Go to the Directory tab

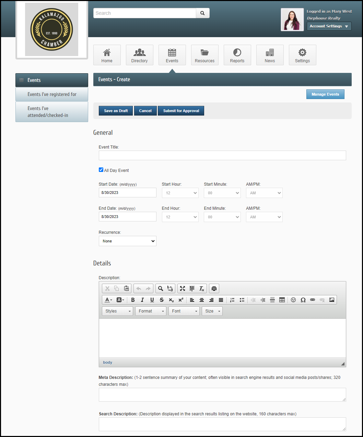[139, 55]
